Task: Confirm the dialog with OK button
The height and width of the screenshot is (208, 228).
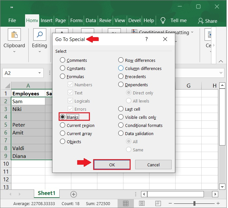Action: pyautogui.click(x=112, y=165)
